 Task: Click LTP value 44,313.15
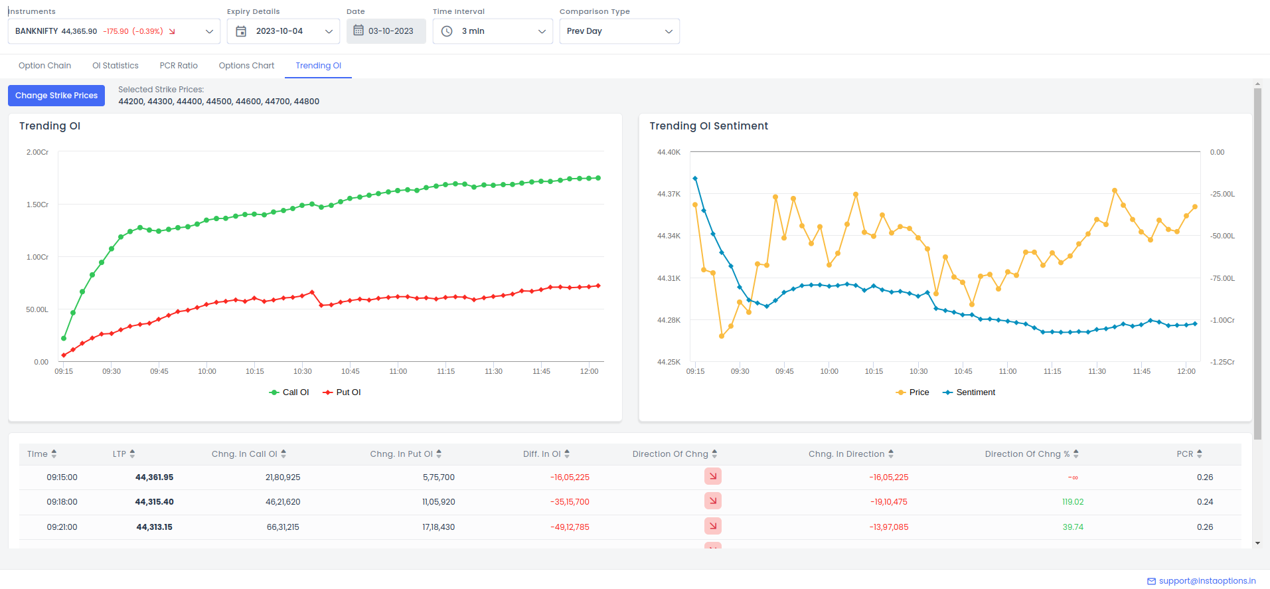154,527
